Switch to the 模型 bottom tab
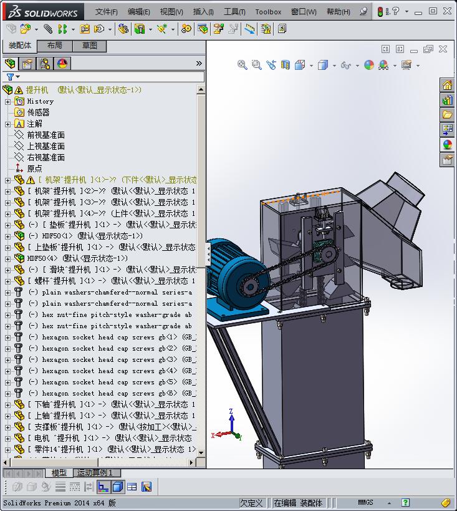Screen dimensions: 457x511 59,472
